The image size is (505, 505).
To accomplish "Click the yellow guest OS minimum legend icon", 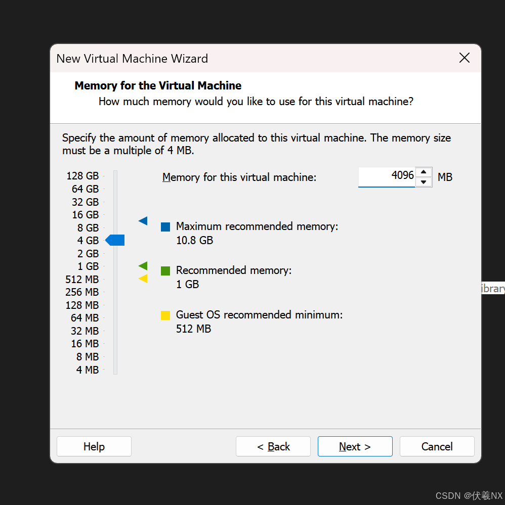I will [x=165, y=315].
